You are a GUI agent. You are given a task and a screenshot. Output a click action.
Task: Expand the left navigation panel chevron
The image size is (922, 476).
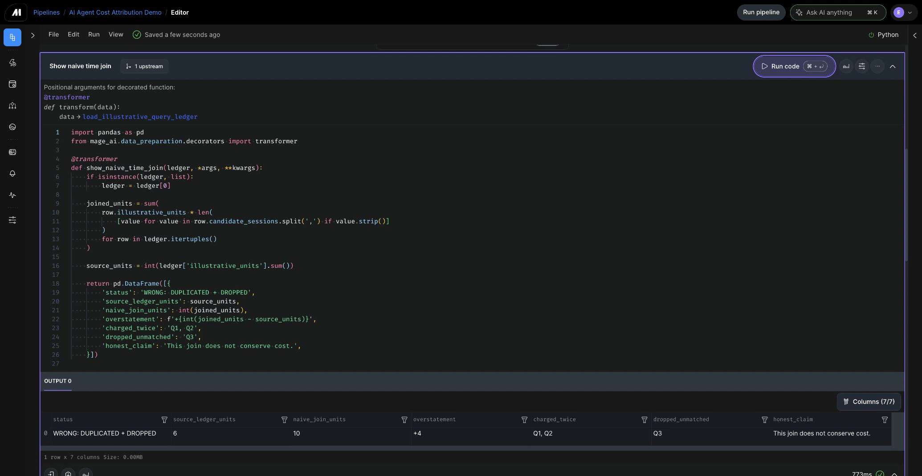(x=33, y=35)
